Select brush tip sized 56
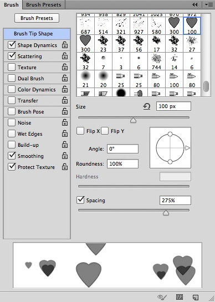Viewport: 215px width, 302px height. [x=139, y=44]
